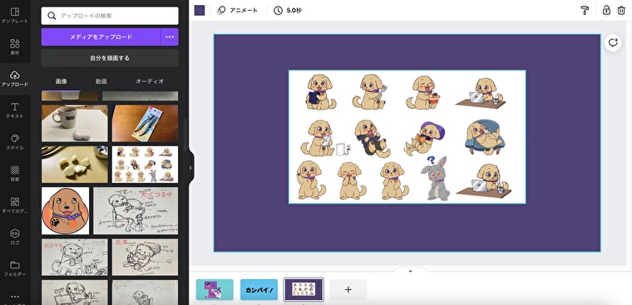This screenshot has height=305, width=632.
Task: Click the upload search input field
Action: [110, 16]
